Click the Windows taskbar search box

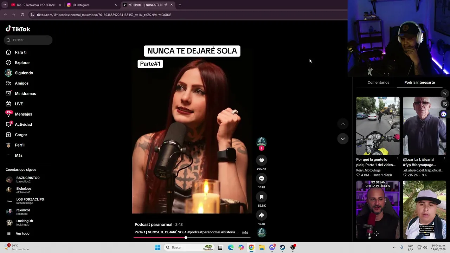[x=189, y=247]
